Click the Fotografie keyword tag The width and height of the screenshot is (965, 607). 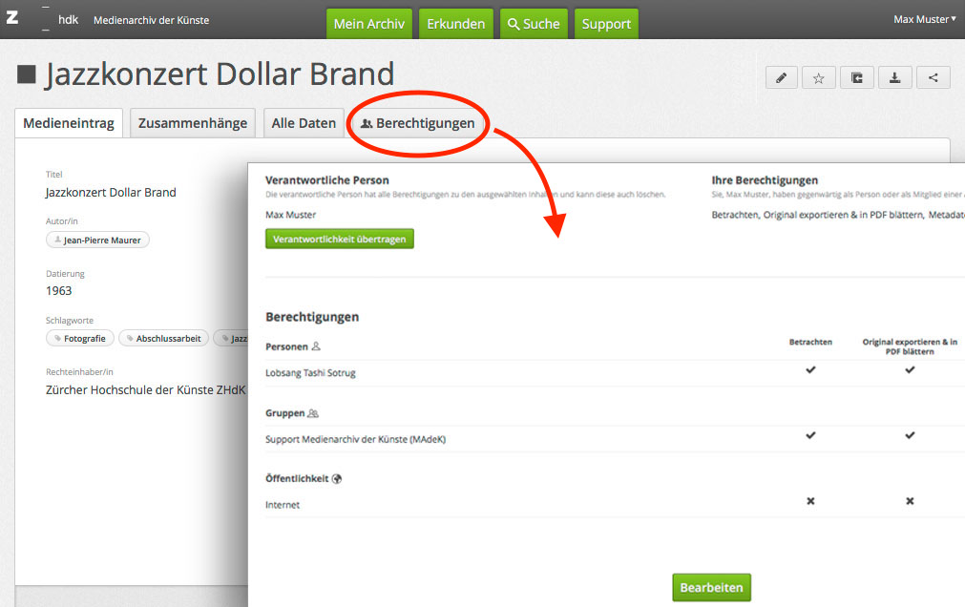pyautogui.click(x=80, y=338)
